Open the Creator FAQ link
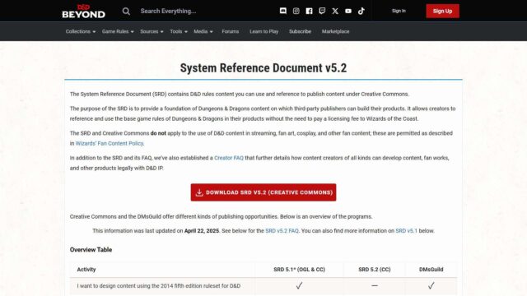The width and height of the screenshot is (527, 296). tap(229, 158)
